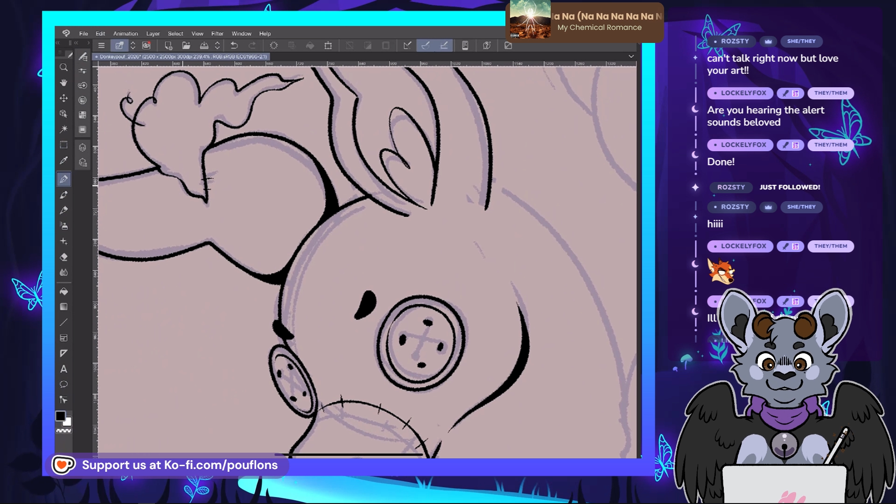
Task: Click the black foreground color swatch
Action: tap(60, 416)
